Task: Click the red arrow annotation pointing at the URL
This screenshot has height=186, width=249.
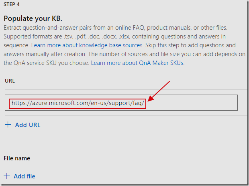Action: click(x=159, y=91)
